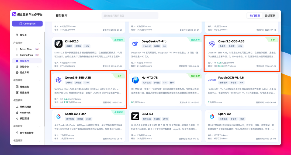
Task: Collapse the 模型托管 section
Action: (39, 126)
